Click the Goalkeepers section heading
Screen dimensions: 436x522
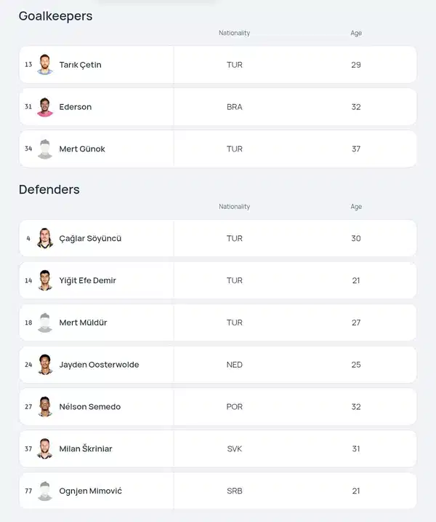pyautogui.click(x=55, y=16)
